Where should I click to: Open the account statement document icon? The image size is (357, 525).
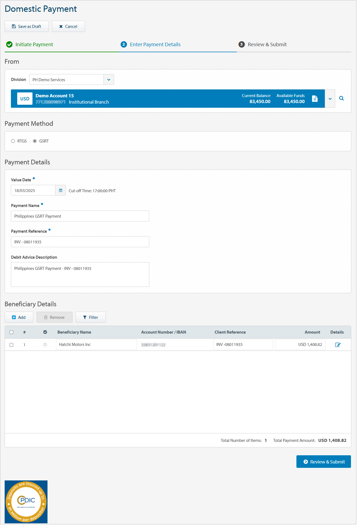click(x=315, y=99)
